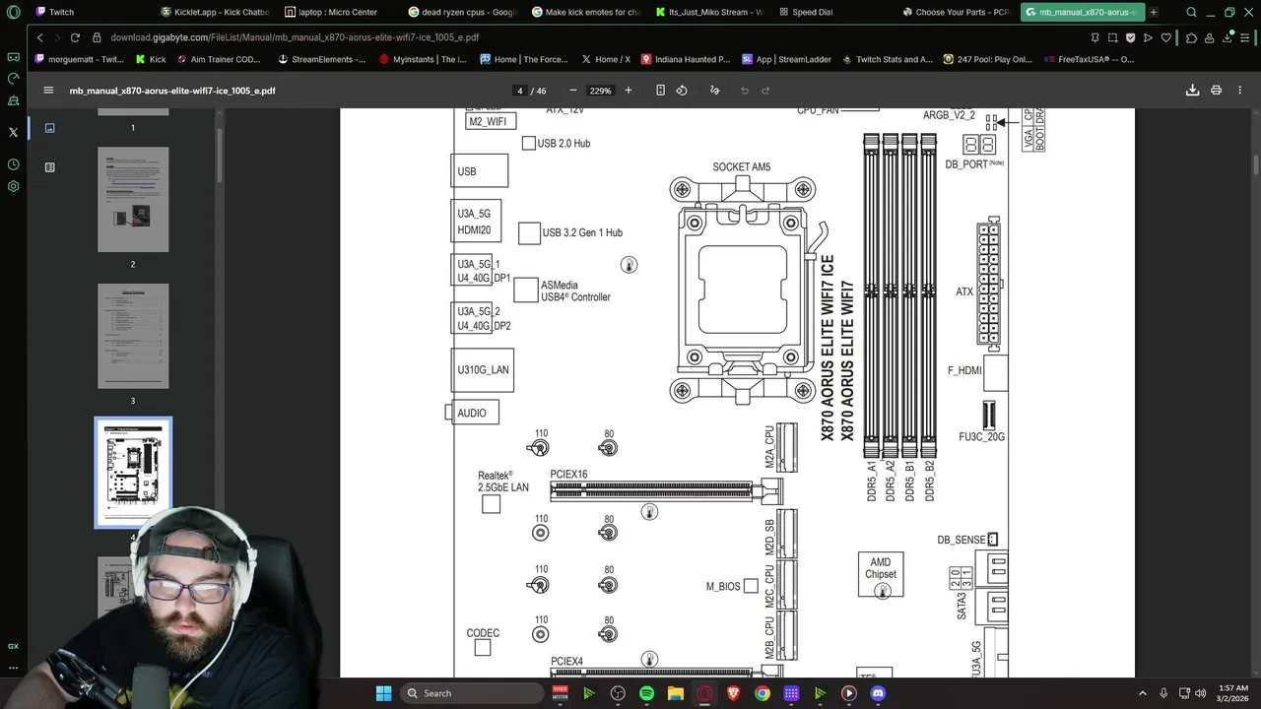Open the X (Twitter) sidebar panel
Image resolution: width=1261 pixels, height=709 pixels.
coord(13,131)
